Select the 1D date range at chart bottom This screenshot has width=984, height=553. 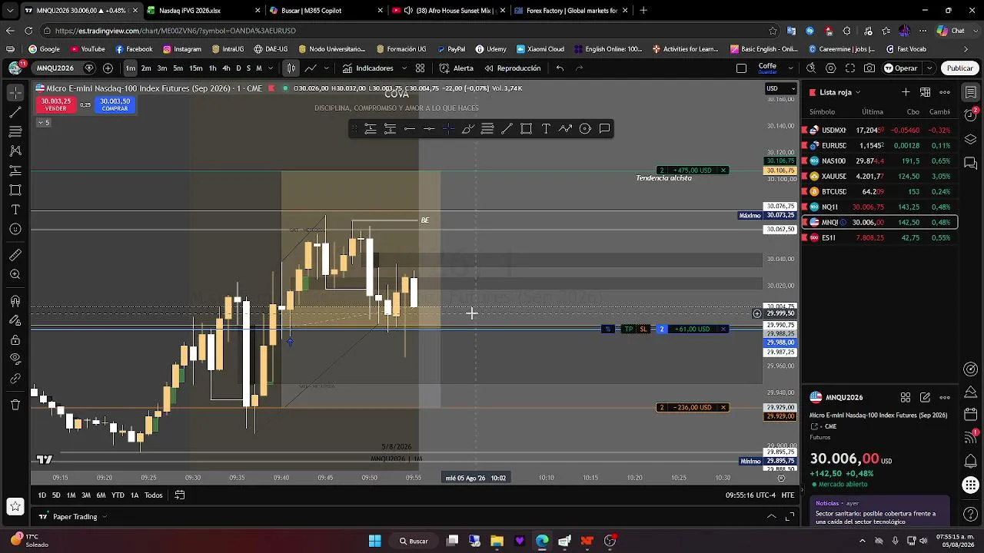click(42, 495)
